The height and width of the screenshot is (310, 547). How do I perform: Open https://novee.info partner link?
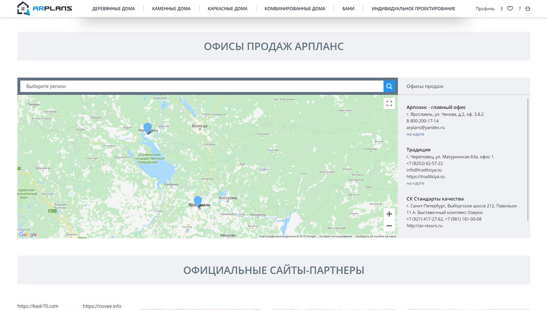pos(102,306)
